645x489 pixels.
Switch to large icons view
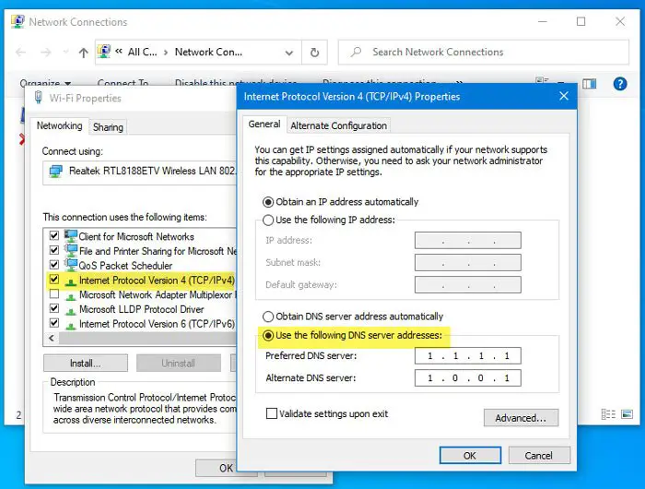(x=627, y=414)
